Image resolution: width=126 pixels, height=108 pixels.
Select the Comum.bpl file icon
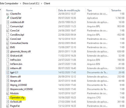tap(8, 26)
